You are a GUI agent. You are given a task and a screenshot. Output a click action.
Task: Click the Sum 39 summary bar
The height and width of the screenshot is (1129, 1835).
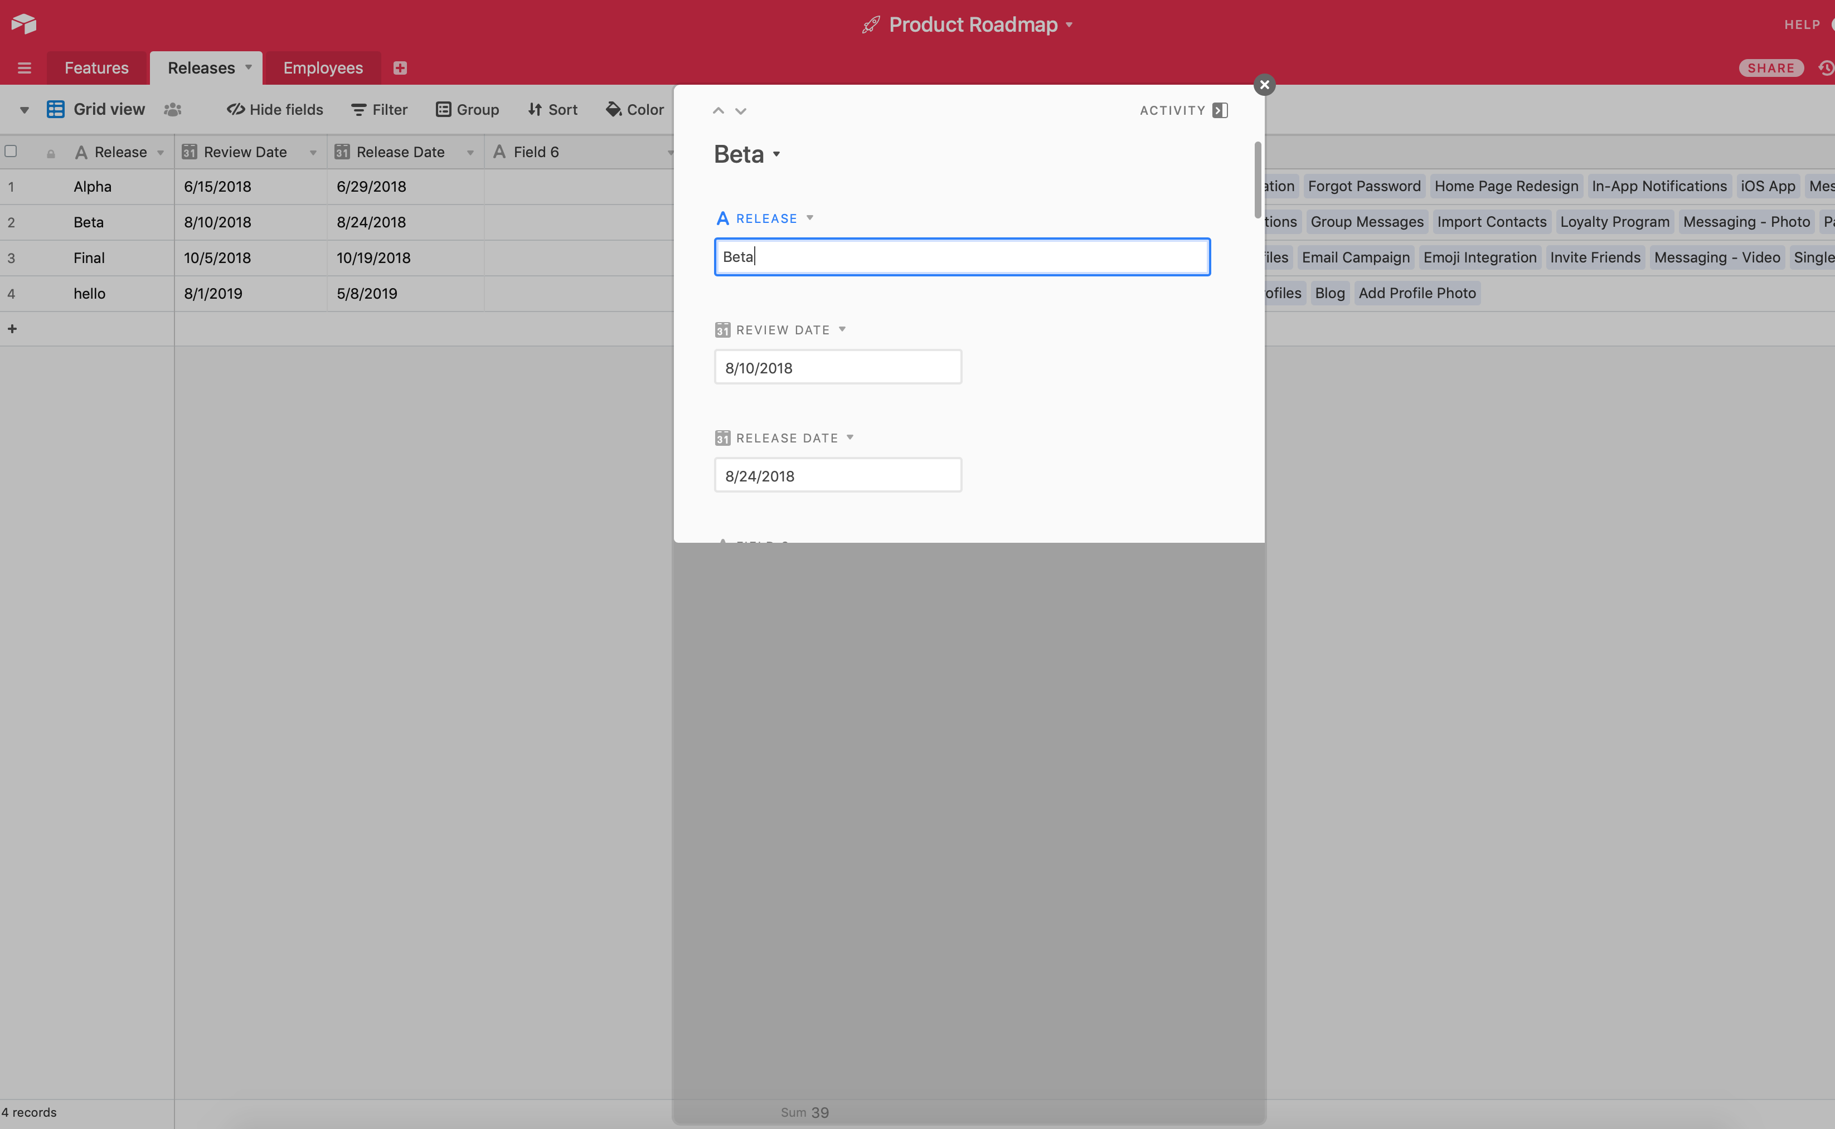tap(804, 1113)
